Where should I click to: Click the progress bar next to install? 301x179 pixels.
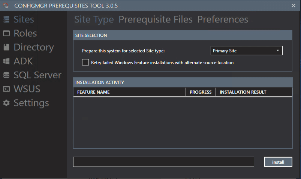[163, 162]
